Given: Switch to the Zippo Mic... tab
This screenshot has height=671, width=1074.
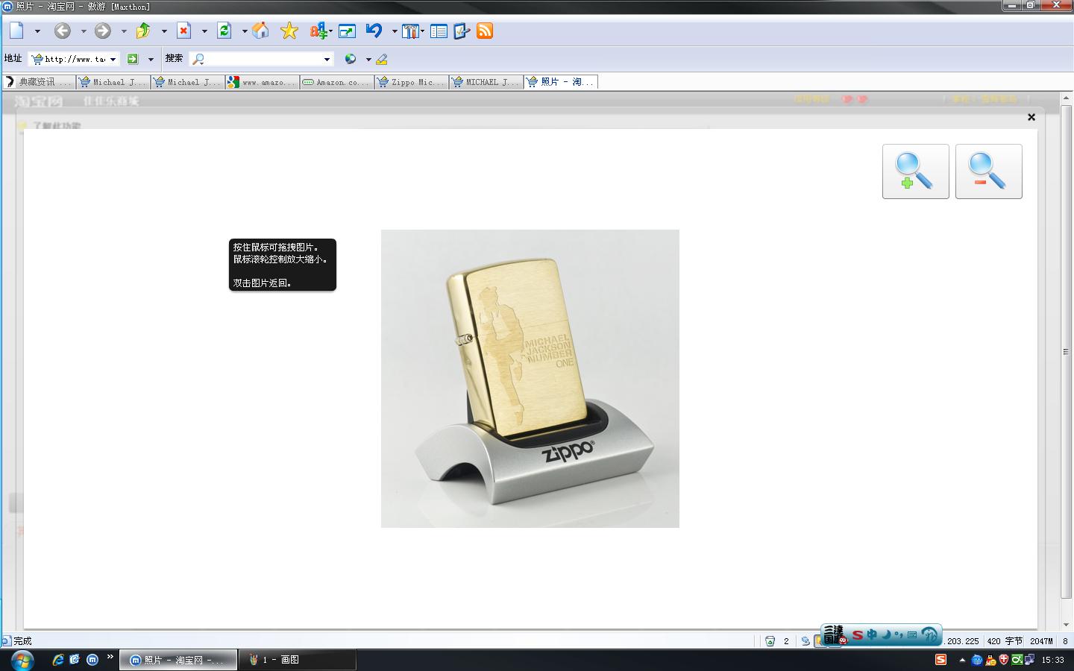Looking at the screenshot, I should (412, 82).
